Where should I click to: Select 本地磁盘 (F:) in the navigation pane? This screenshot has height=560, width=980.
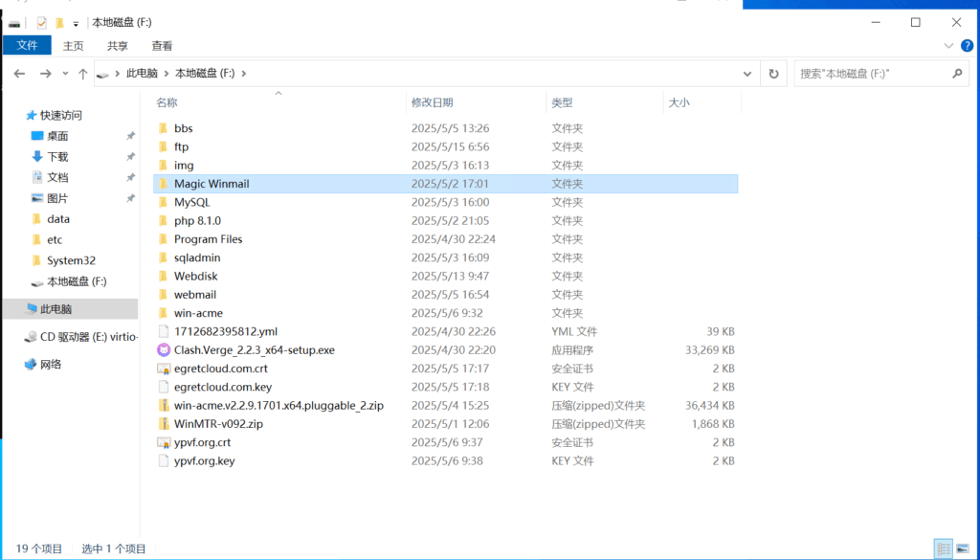pyautogui.click(x=77, y=281)
